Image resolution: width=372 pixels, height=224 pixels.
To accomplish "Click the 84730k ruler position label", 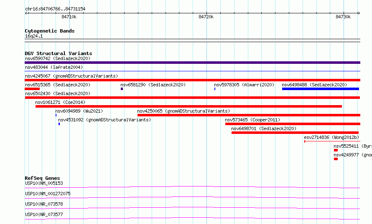I will tap(343, 17).
